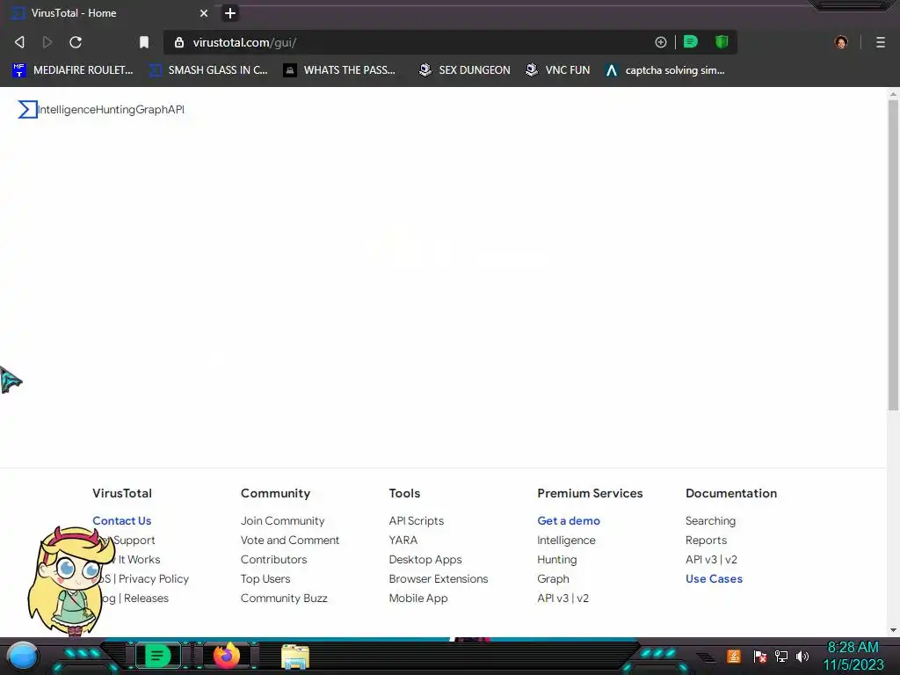This screenshot has height=675, width=900.
Task: Open the user profile avatar
Action: click(x=841, y=42)
